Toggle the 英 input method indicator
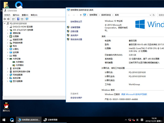The image size is (164, 123). pyautogui.click(x=137, y=120)
